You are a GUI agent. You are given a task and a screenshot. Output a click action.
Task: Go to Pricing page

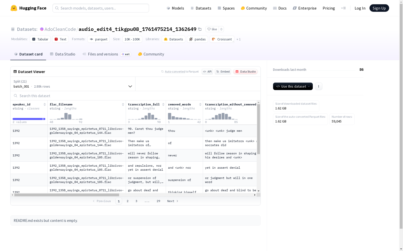coord(329,8)
